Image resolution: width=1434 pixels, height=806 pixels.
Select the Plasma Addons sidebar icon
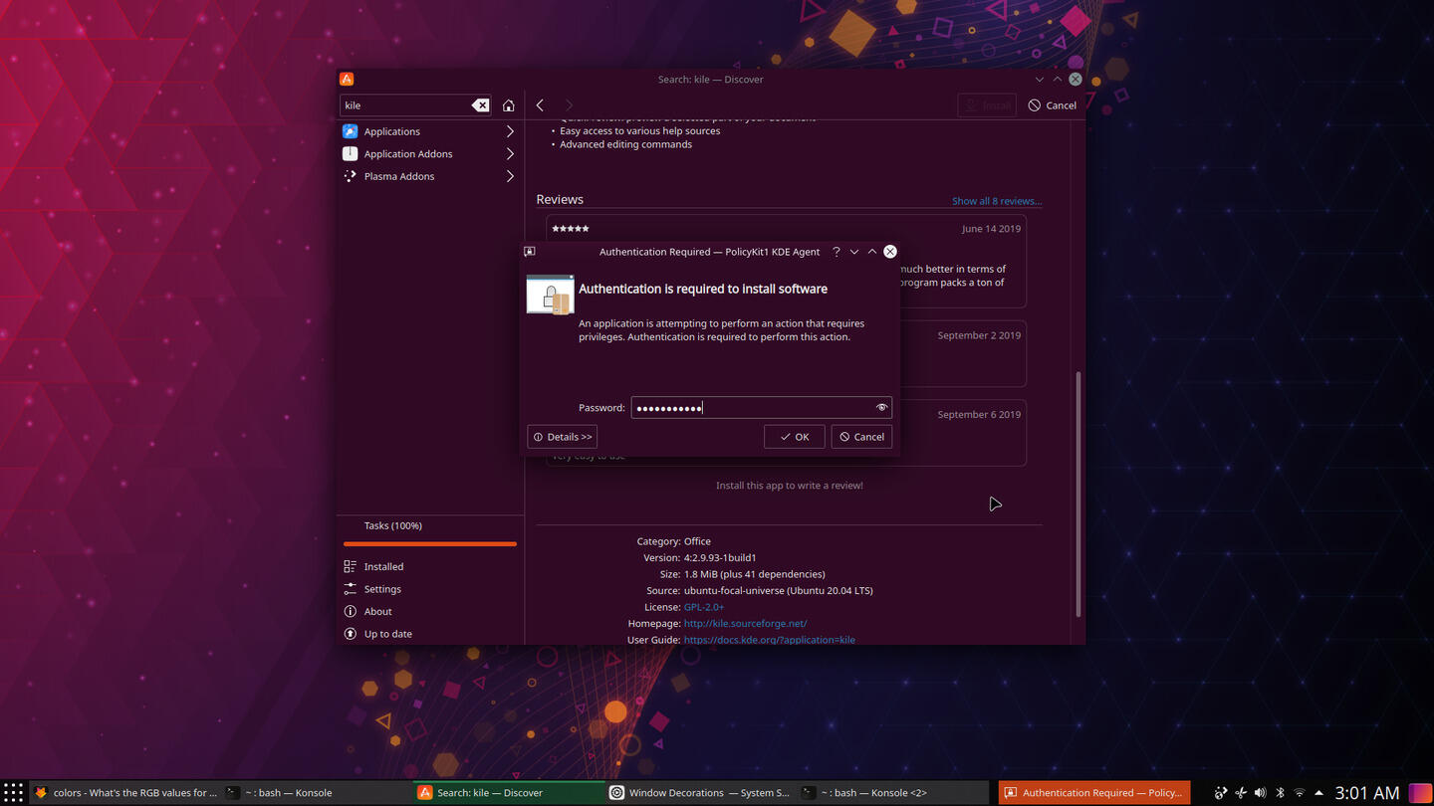[x=351, y=176]
